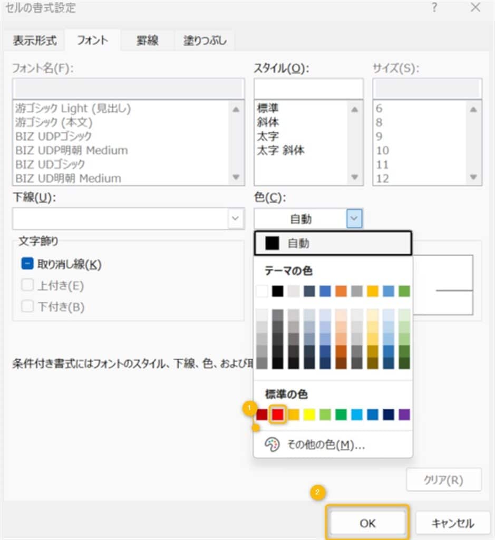Click the size list down arrow

(473, 177)
